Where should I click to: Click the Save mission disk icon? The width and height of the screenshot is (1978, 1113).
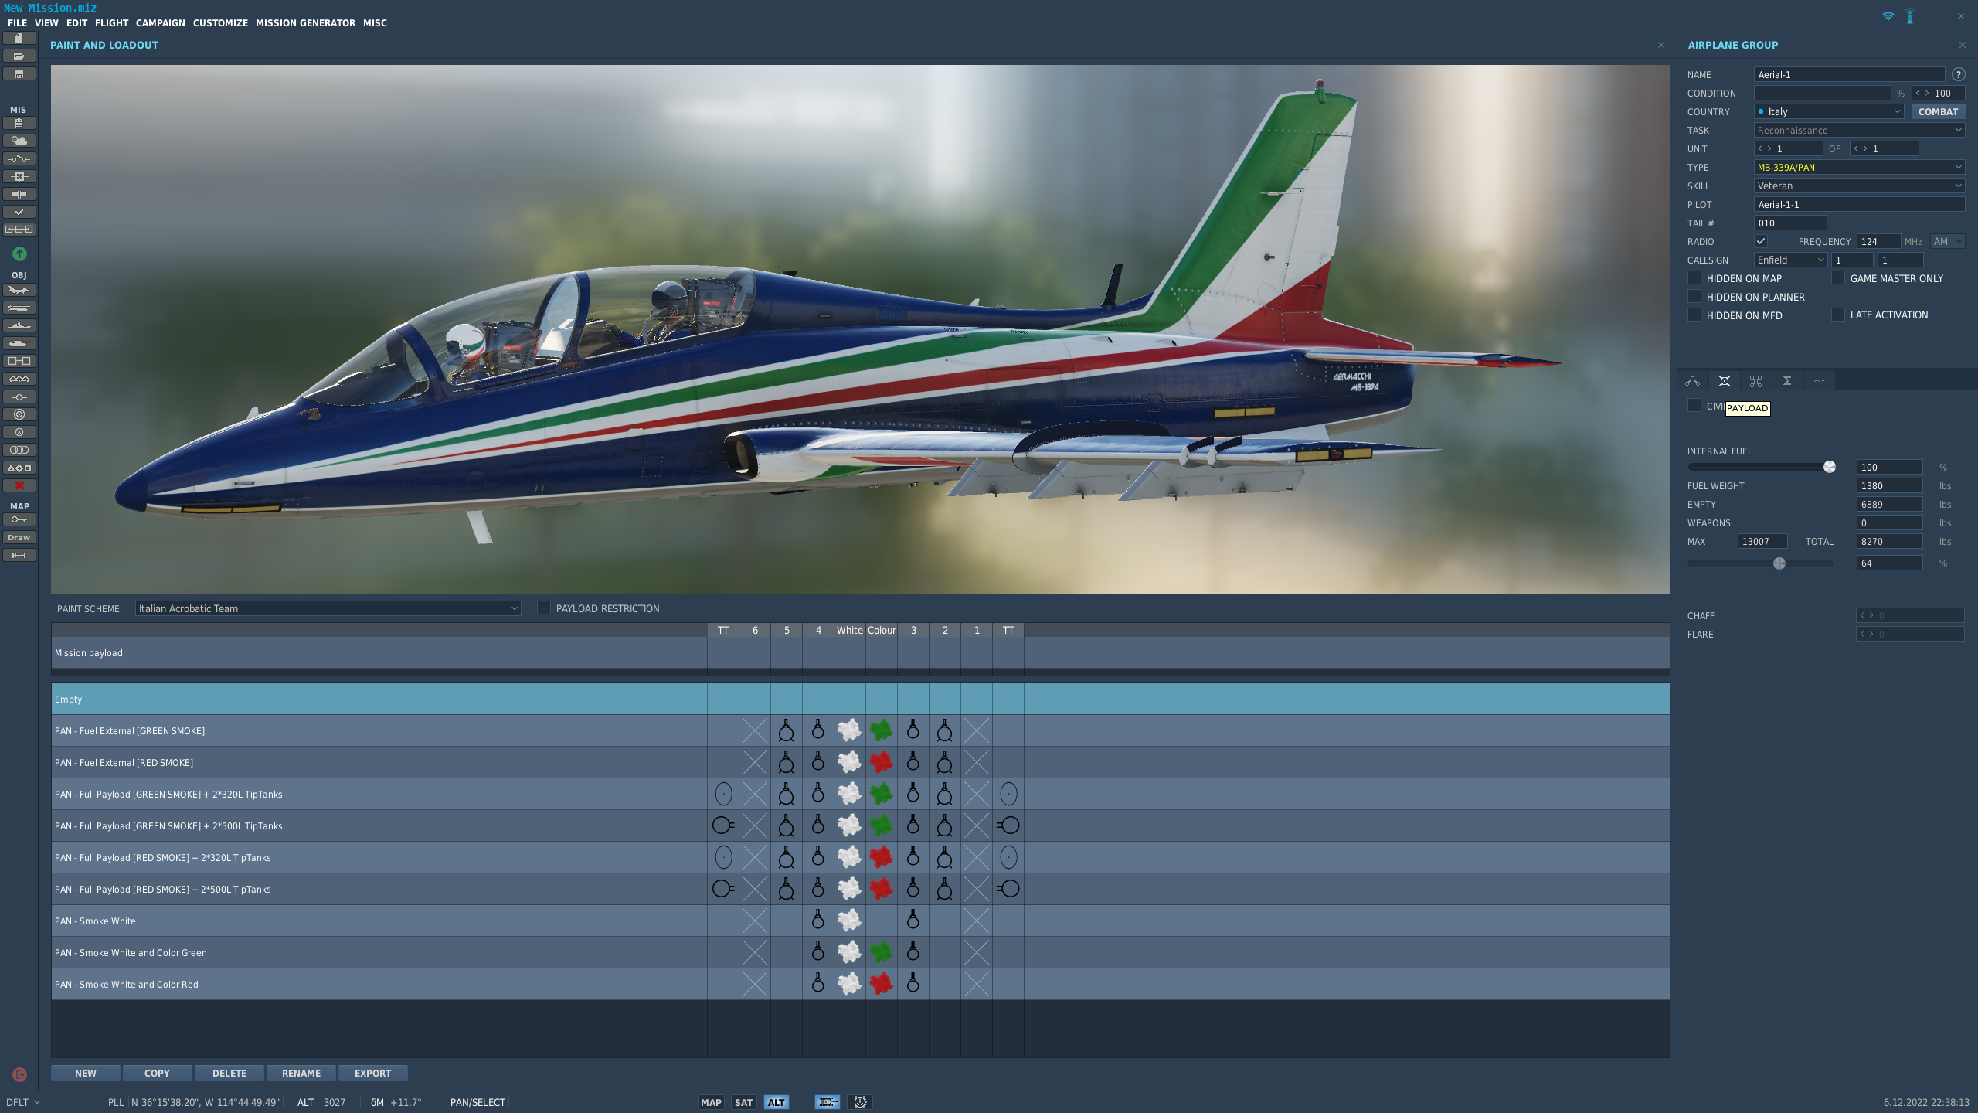19,73
